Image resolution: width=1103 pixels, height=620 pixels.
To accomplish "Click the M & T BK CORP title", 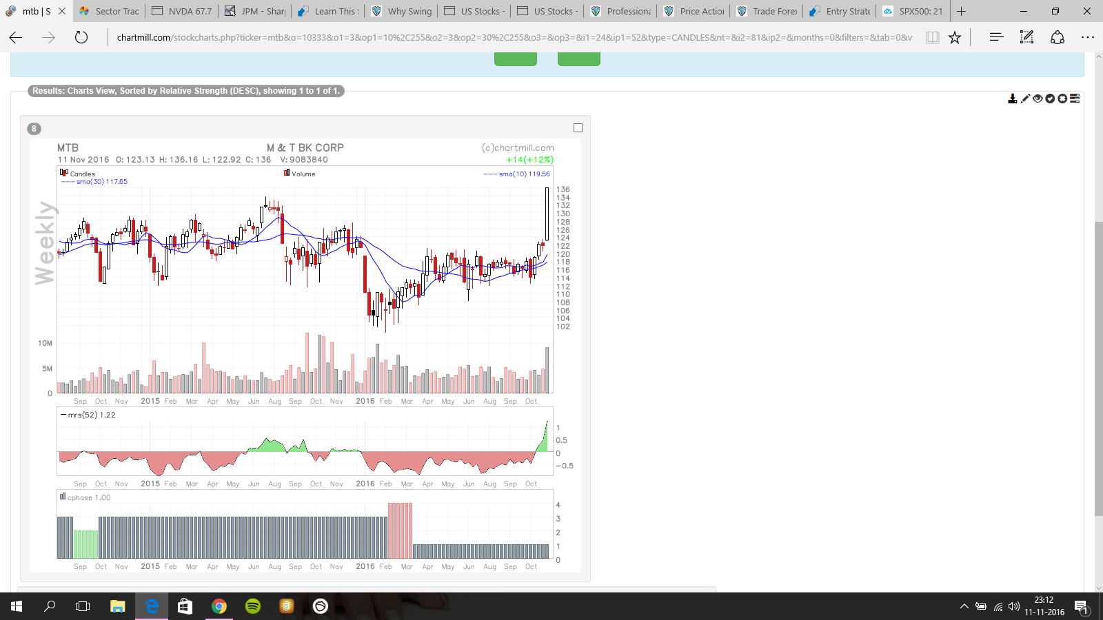I will [305, 147].
